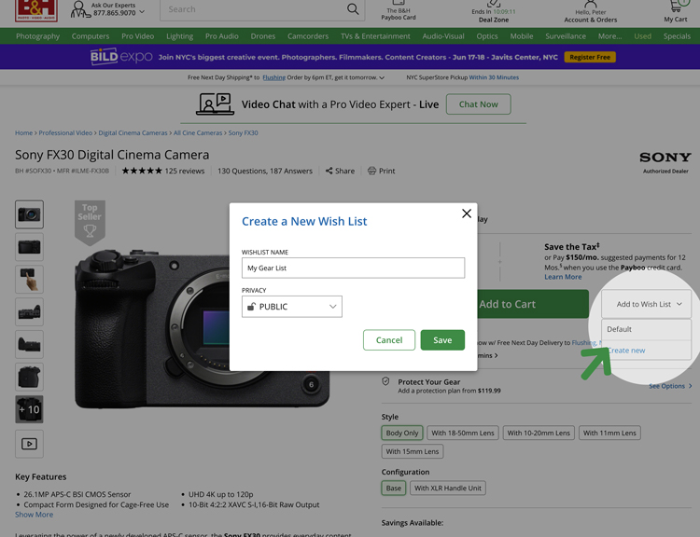Viewport: 700px width, 537px height.
Task: Open the Lighting menu
Action: [x=179, y=36]
